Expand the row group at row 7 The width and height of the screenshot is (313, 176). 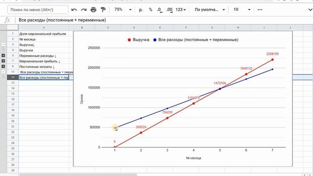pyautogui.click(x=3, y=61)
